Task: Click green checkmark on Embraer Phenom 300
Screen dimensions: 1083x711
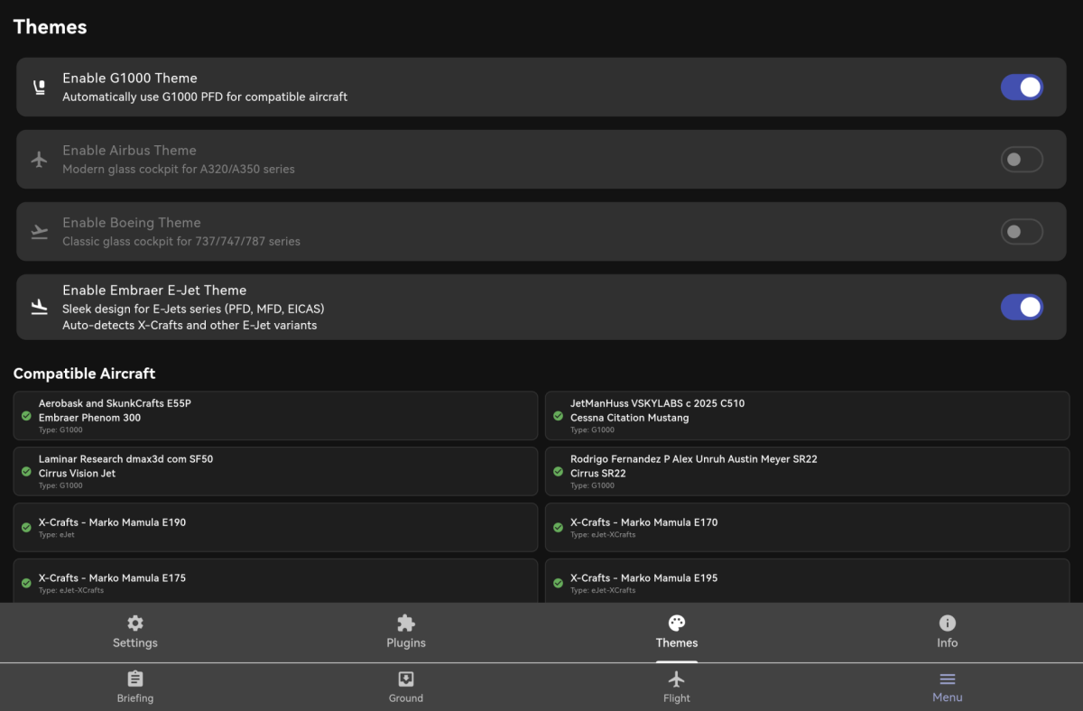Action: (27, 416)
